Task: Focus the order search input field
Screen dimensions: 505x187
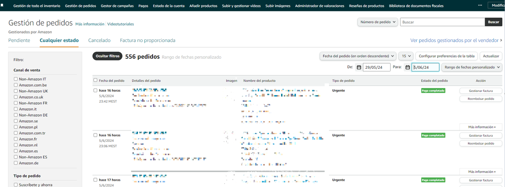Action: tap(441, 22)
